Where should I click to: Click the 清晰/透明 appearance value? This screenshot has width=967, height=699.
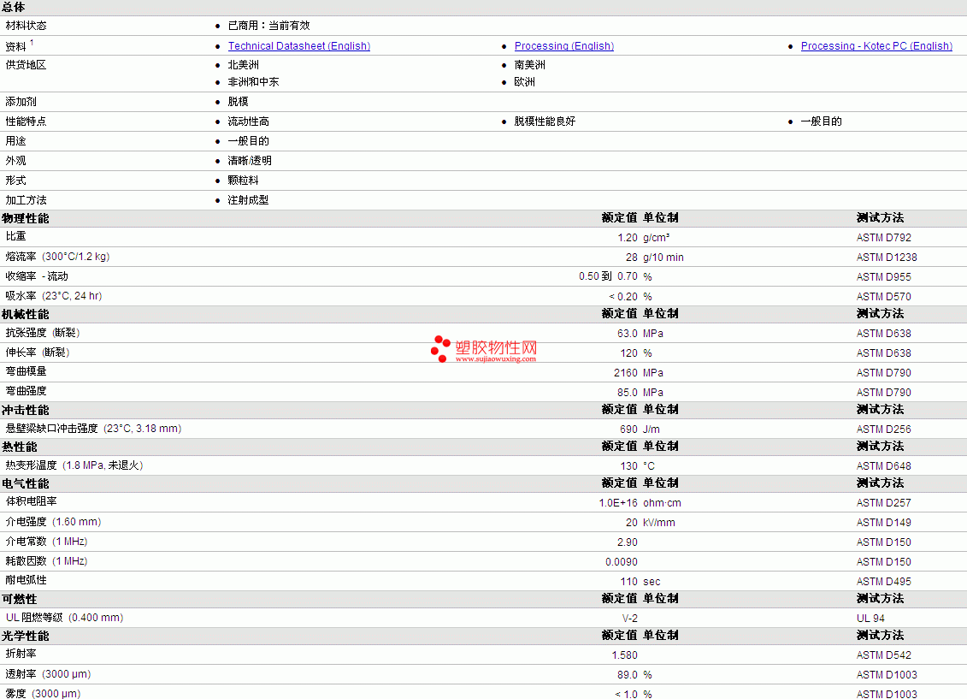[250, 160]
